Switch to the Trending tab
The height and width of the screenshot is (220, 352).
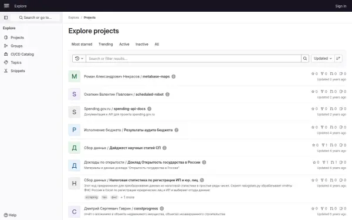(106, 44)
